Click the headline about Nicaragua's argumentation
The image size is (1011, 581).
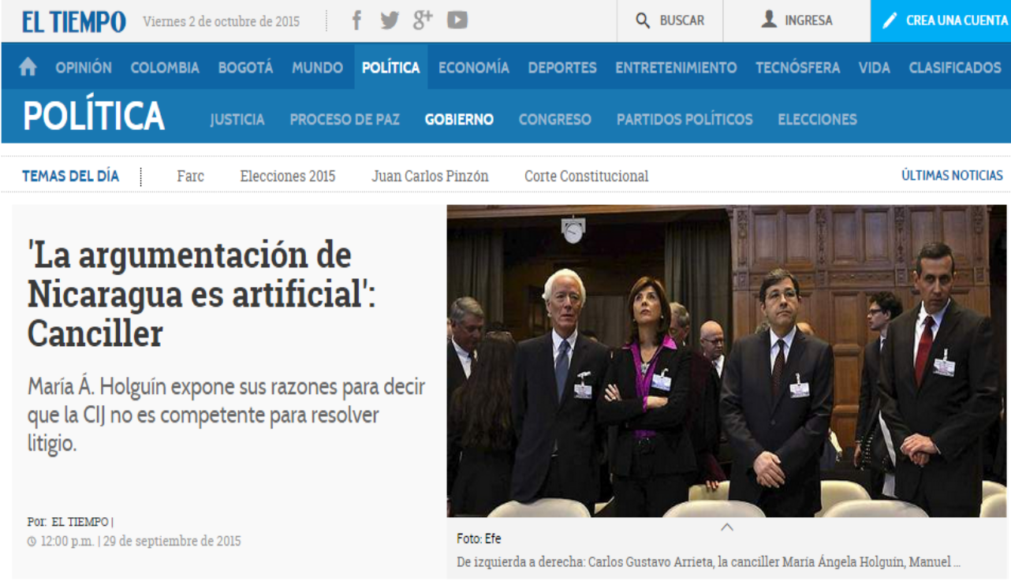click(x=202, y=294)
